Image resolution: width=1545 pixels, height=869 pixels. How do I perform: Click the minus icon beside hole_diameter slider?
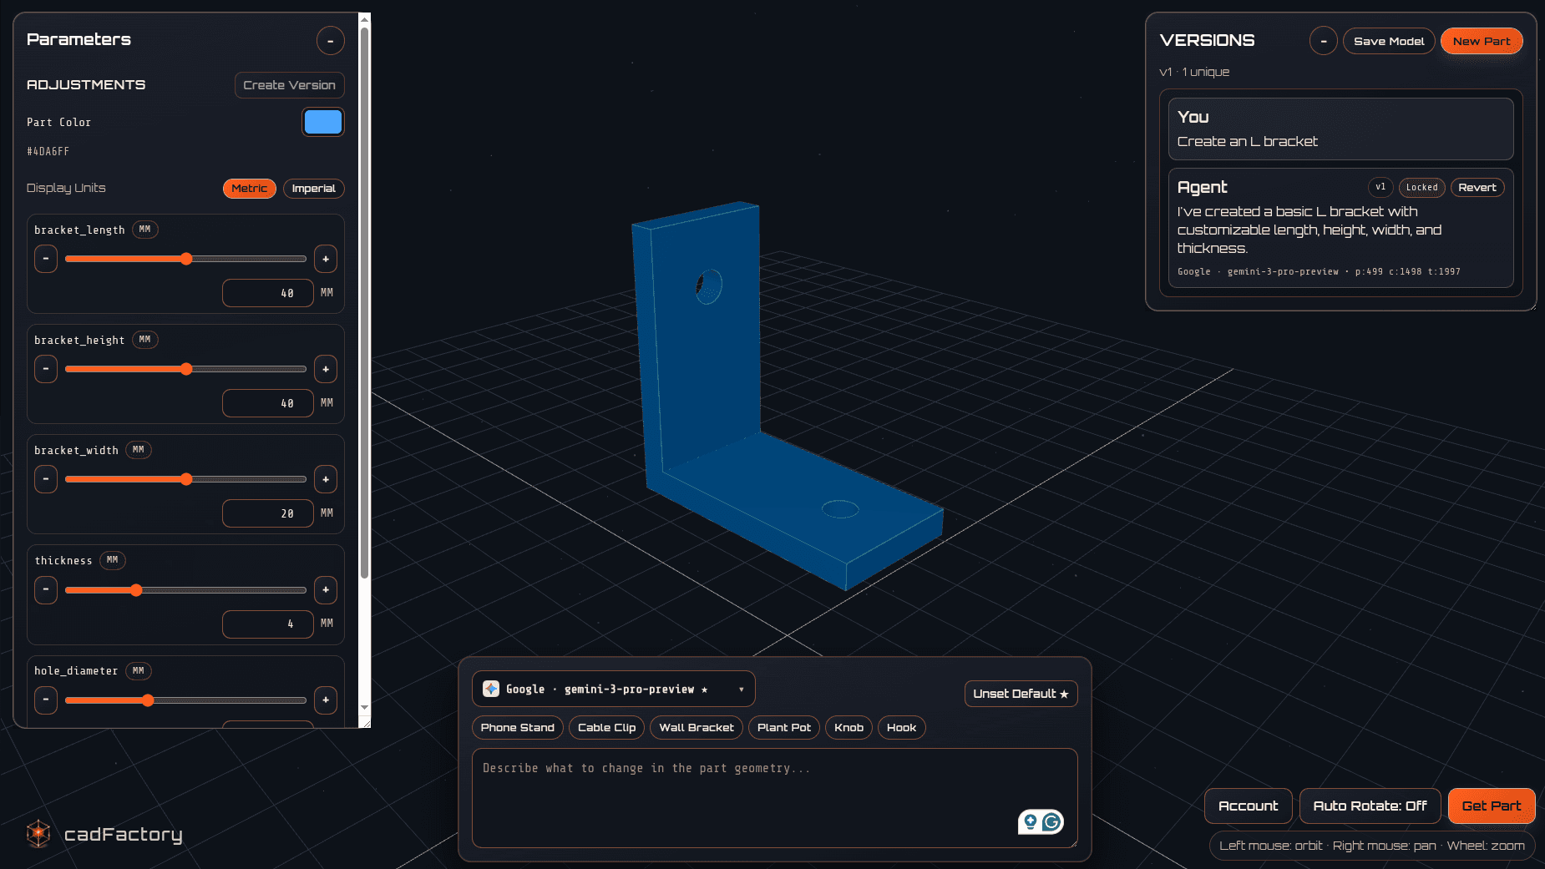46,700
